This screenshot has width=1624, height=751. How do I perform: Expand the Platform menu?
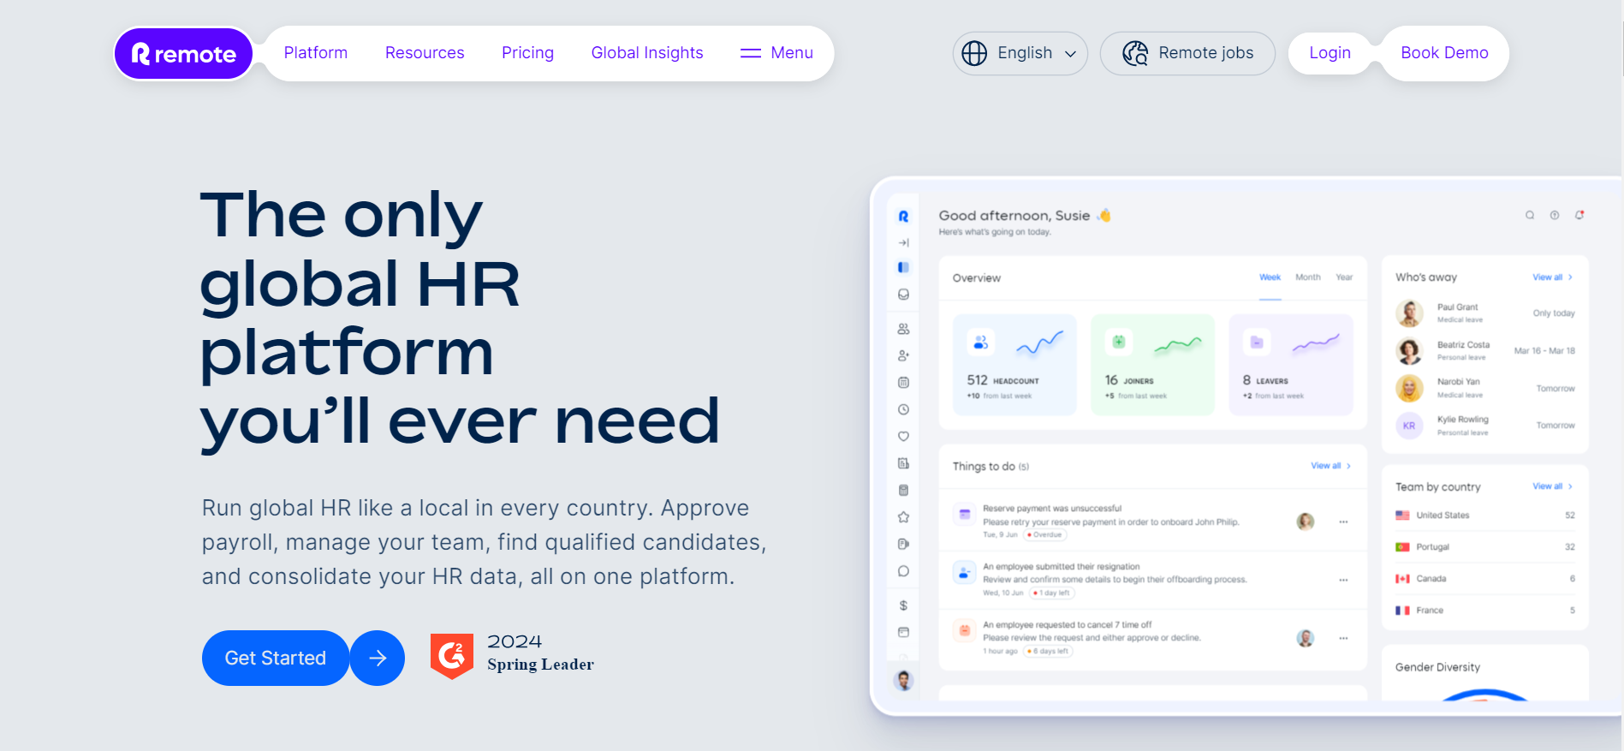316,53
